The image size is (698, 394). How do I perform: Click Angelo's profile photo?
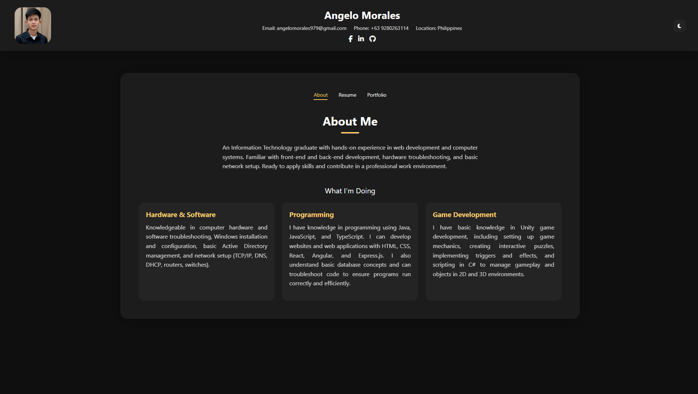coord(33,26)
